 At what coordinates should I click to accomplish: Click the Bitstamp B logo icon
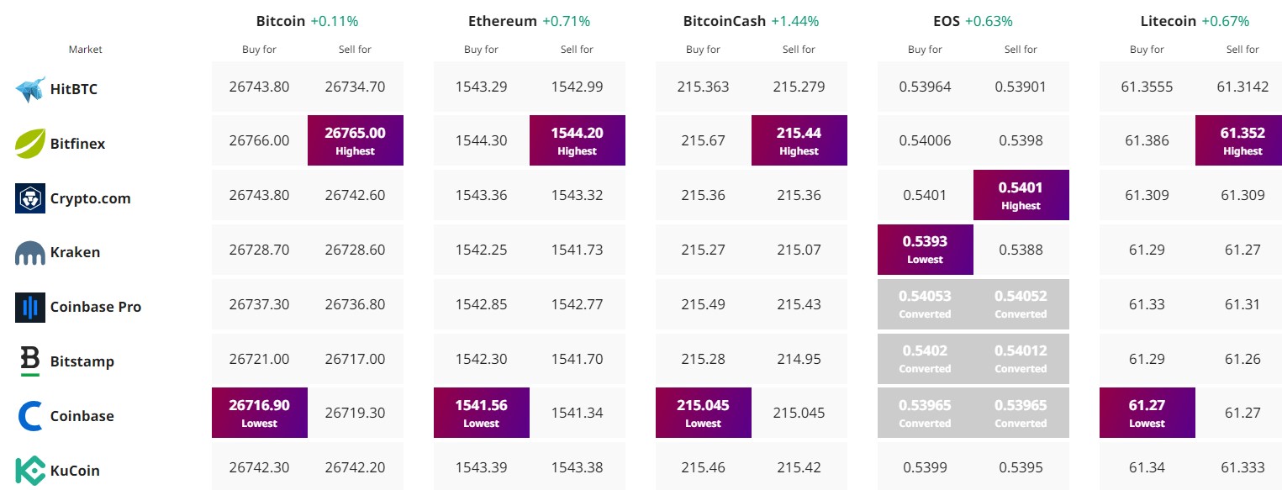pyautogui.click(x=30, y=361)
